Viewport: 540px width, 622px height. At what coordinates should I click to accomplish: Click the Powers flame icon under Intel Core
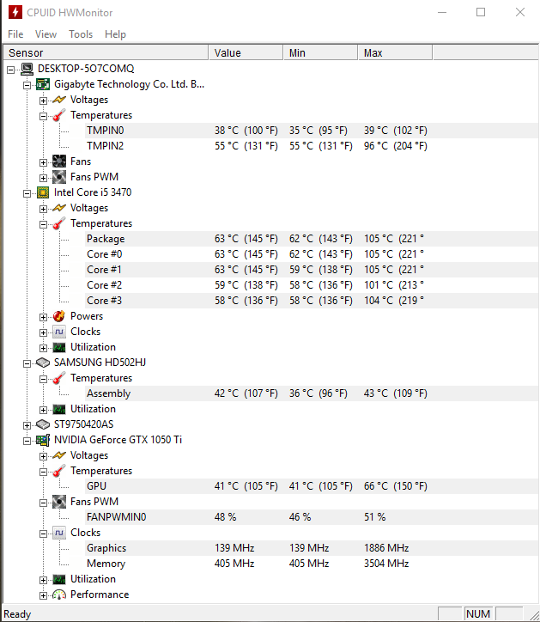59,316
